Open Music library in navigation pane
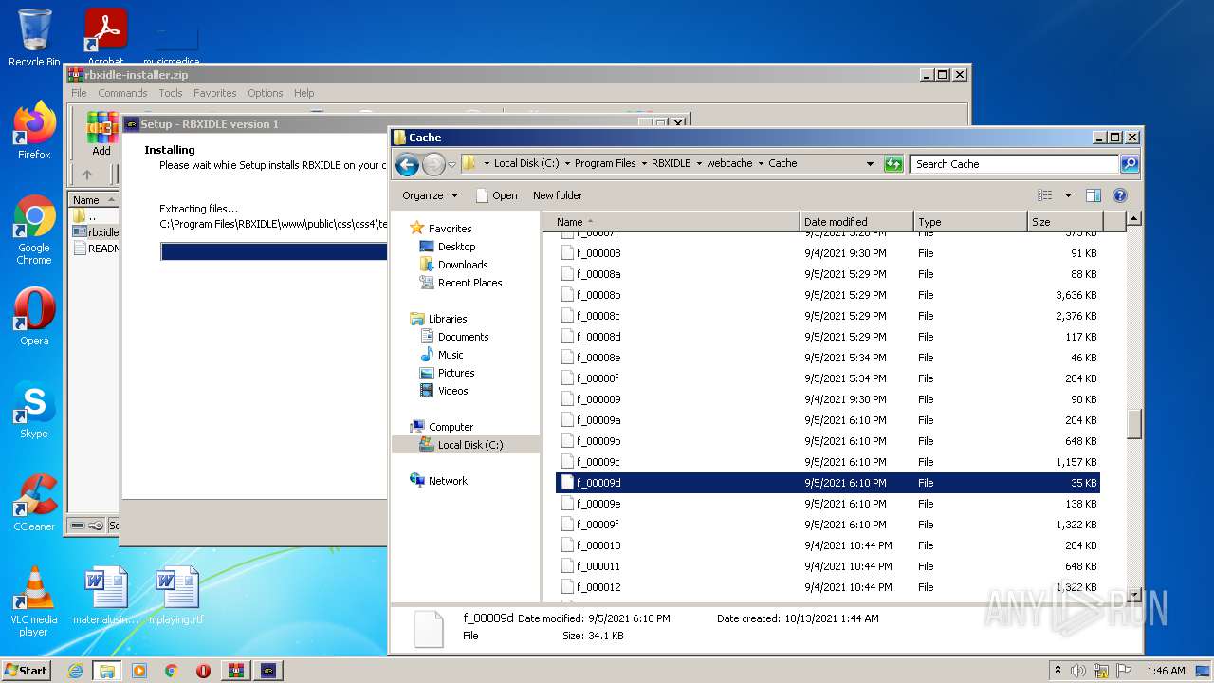The width and height of the screenshot is (1214, 683). [x=451, y=355]
